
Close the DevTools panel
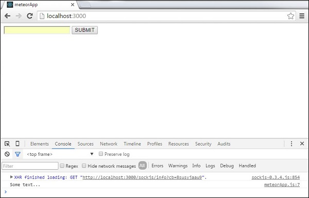pyautogui.click(x=302, y=143)
